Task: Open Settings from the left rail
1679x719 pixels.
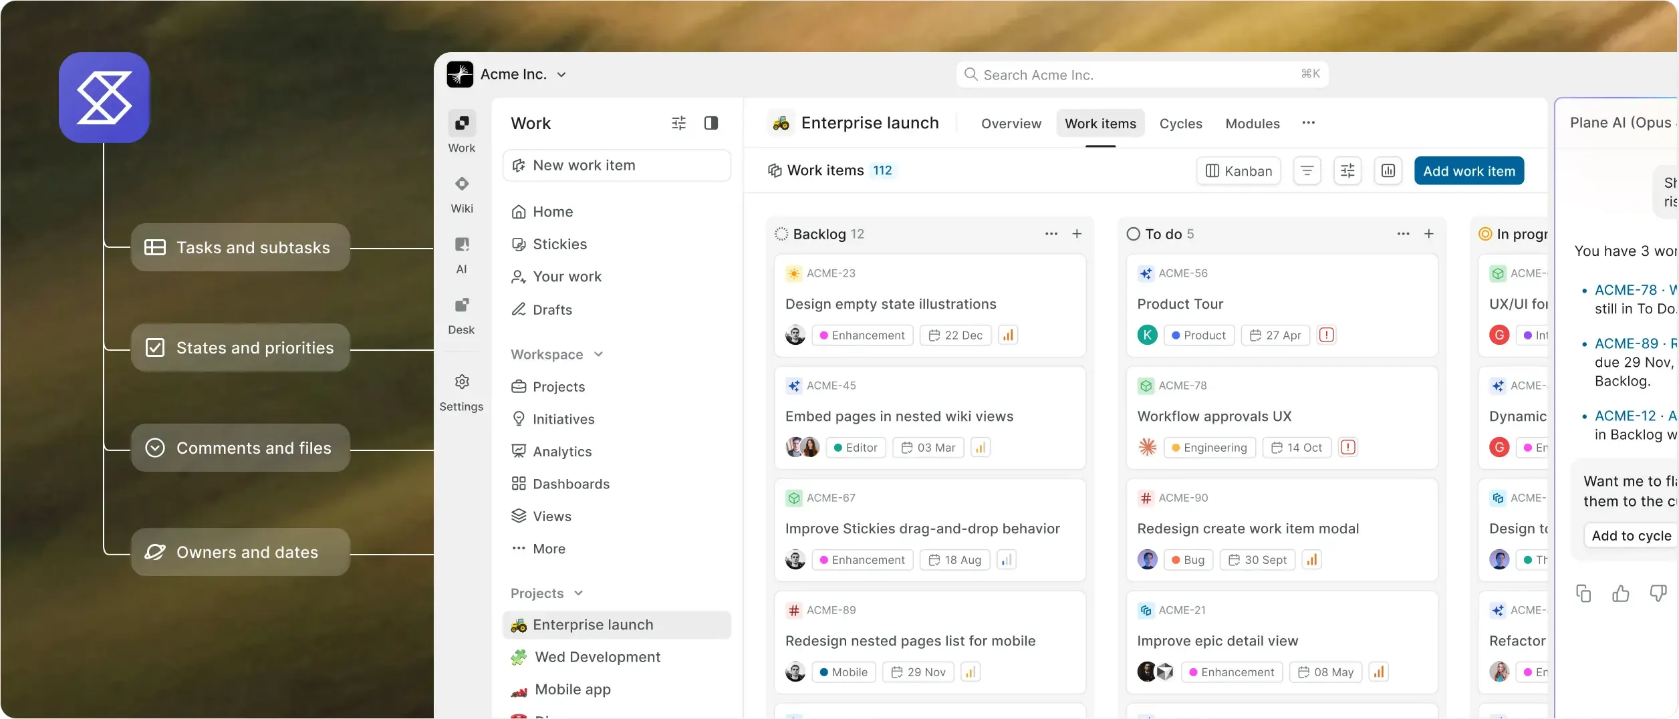Action: (x=461, y=392)
